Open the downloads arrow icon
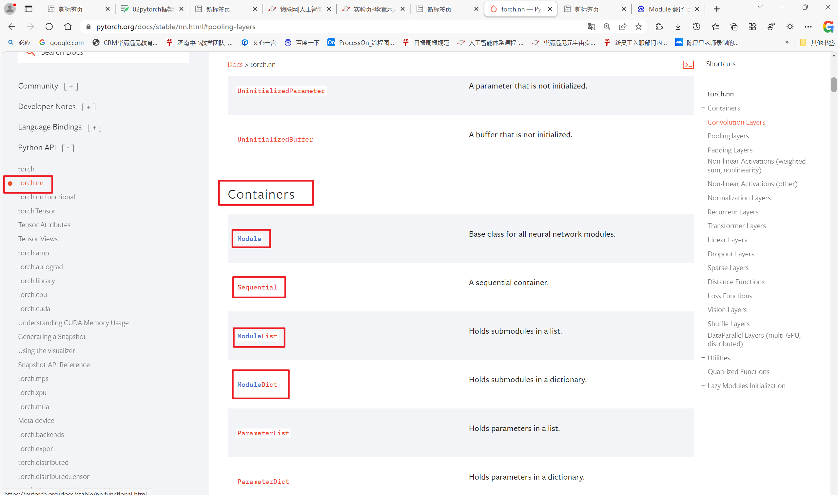This screenshot has height=495, width=838. pyautogui.click(x=678, y=27)
